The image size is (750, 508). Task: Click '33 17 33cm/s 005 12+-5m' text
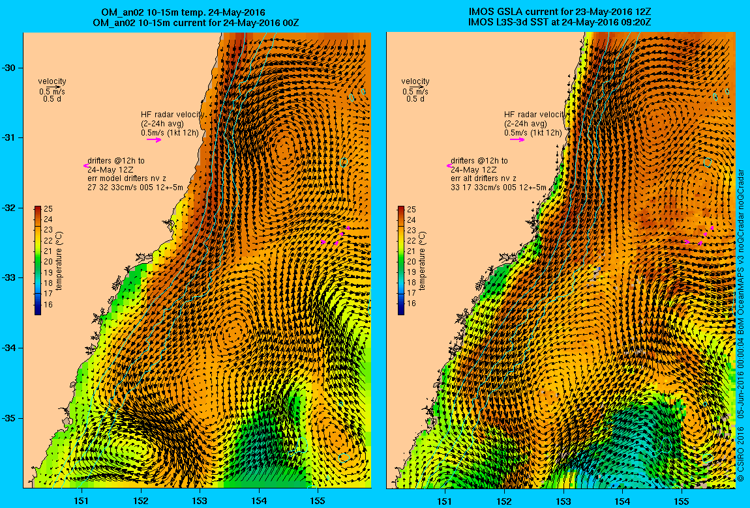click(498, 188)
